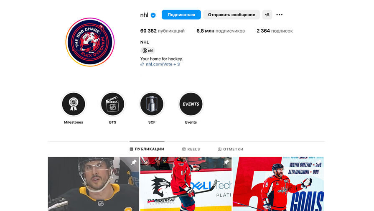Open the pinned Bruins player post
Viewport: 374px width, 211px height.
pyautogui.click(x=94, y=184)
